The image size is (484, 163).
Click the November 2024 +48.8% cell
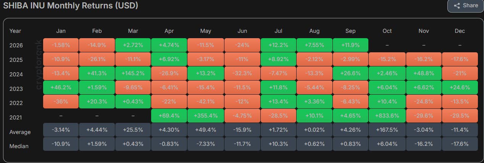coord(423,73)
